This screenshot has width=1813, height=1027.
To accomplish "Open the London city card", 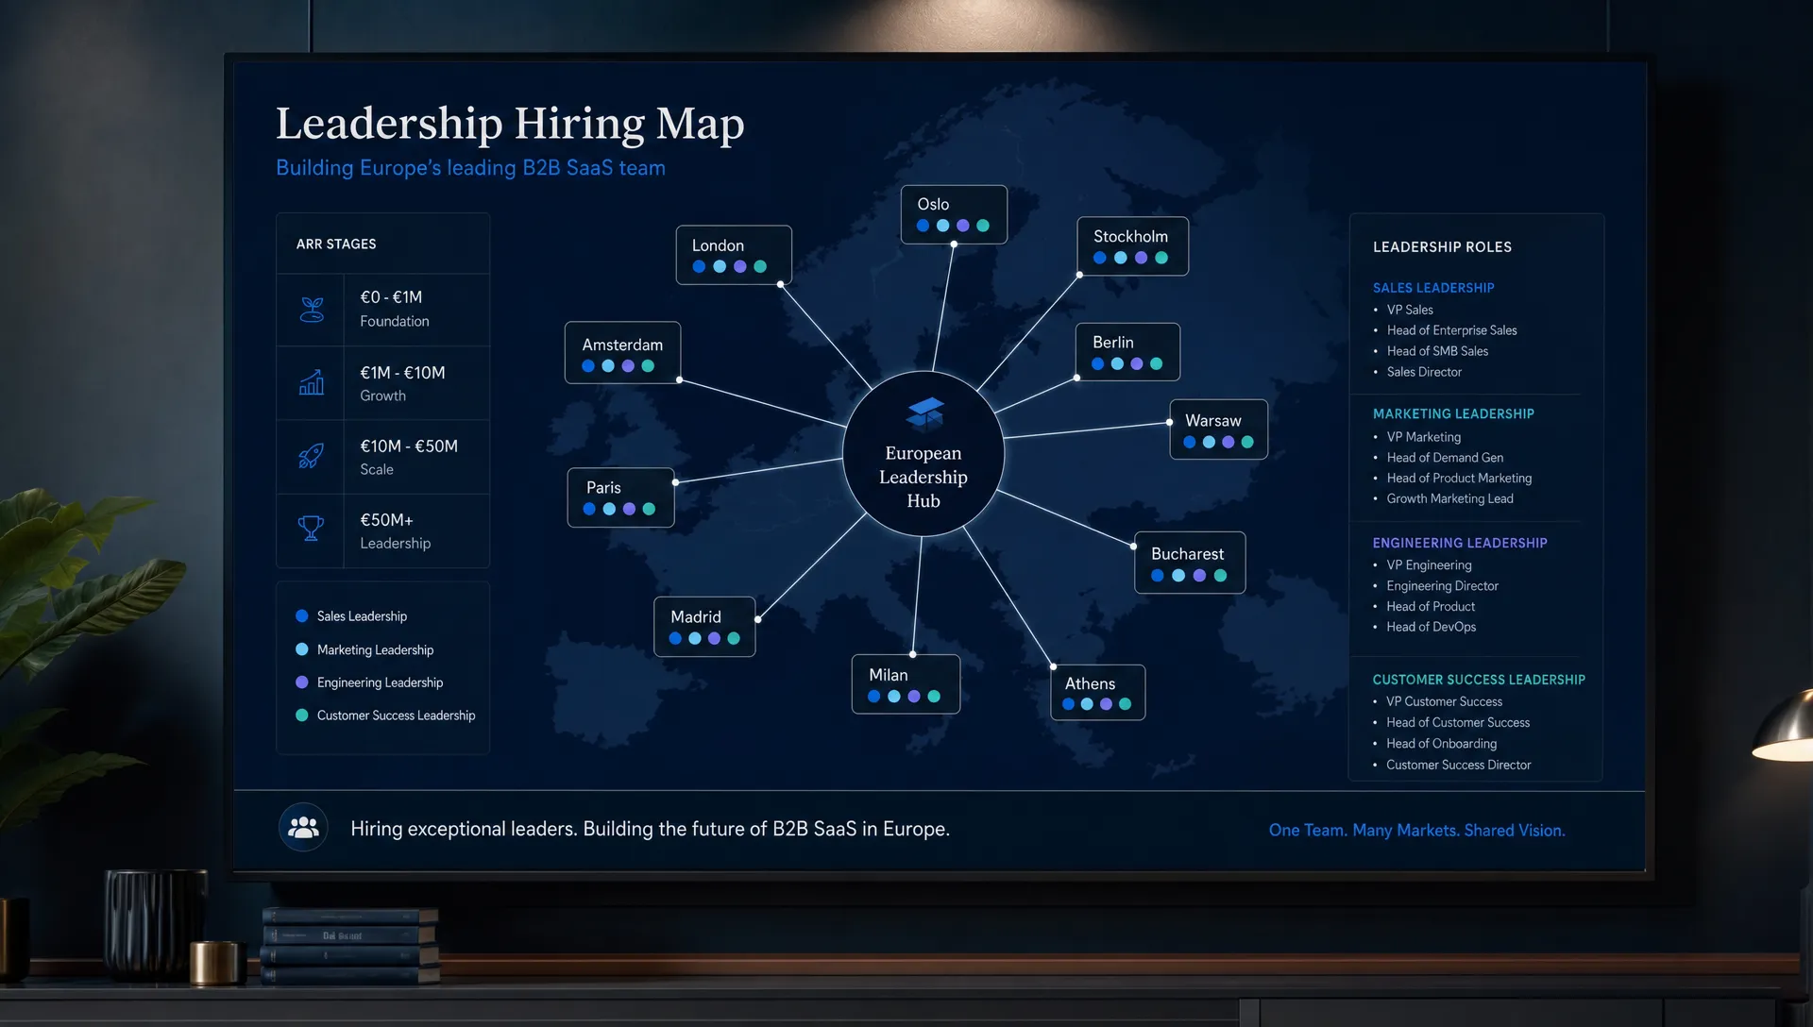I will (x=734, y=255).
